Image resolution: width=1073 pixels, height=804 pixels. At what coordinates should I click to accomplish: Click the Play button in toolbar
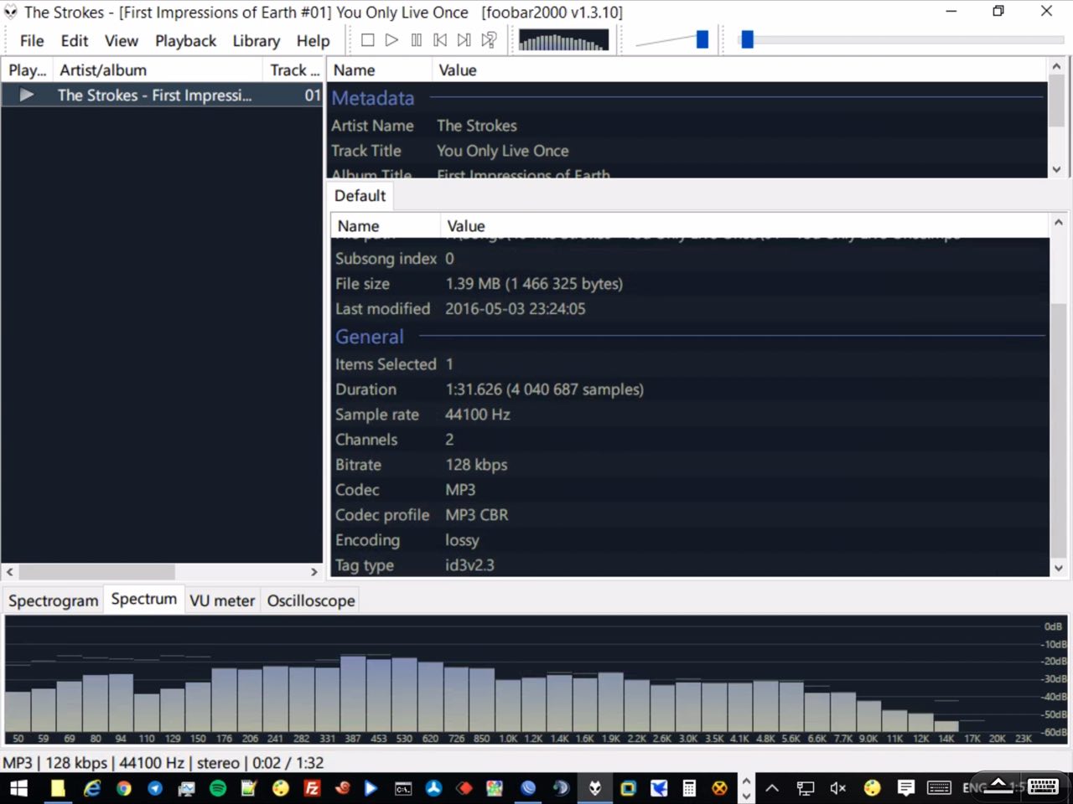[391, 40]
